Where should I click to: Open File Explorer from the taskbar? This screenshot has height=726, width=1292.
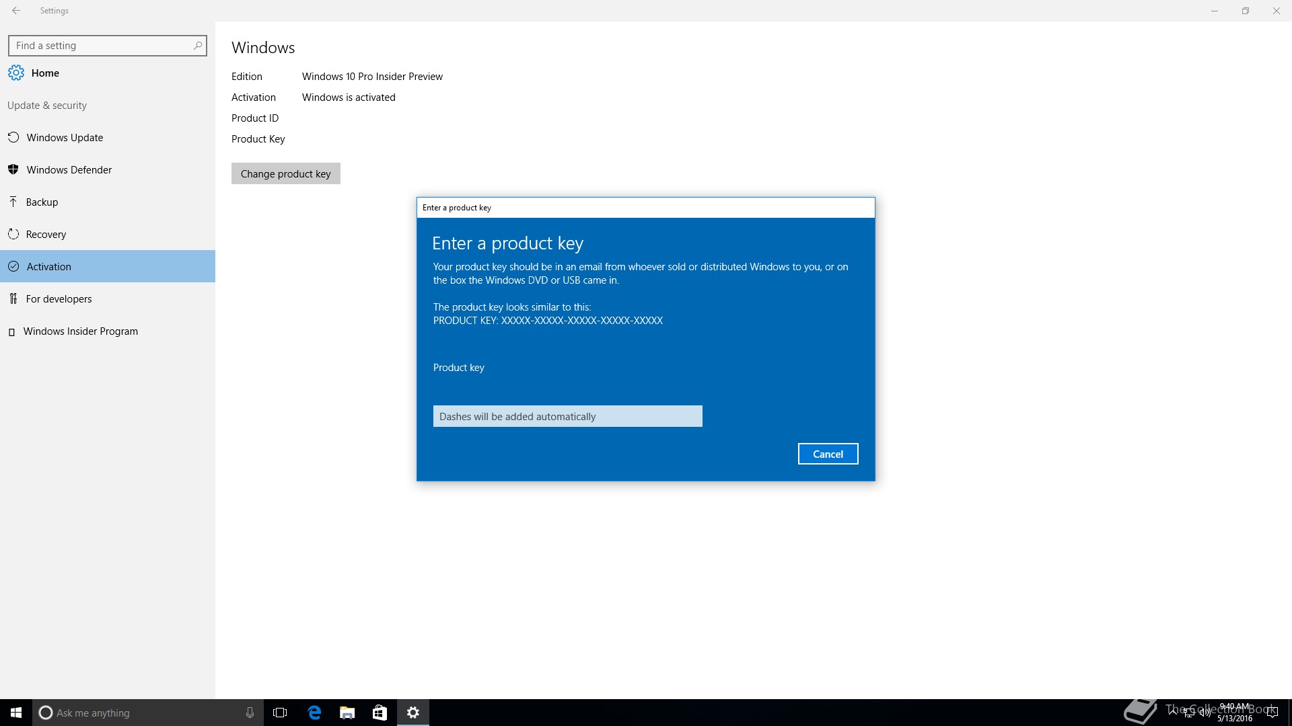pos(347,713)
